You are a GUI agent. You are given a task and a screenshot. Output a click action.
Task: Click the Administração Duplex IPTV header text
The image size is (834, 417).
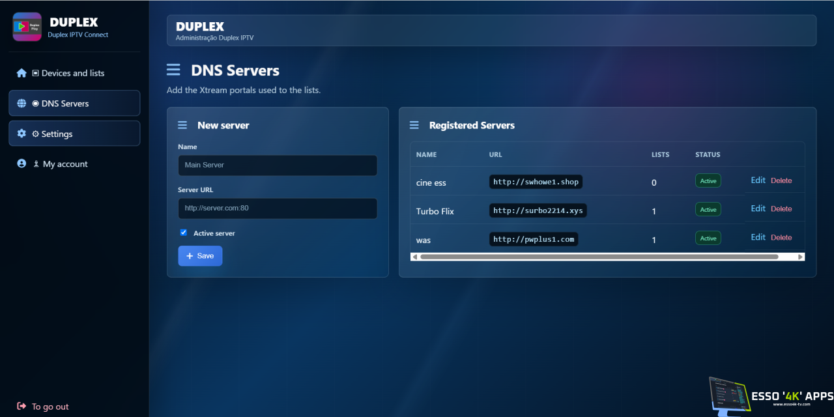[x=214, y=38]
